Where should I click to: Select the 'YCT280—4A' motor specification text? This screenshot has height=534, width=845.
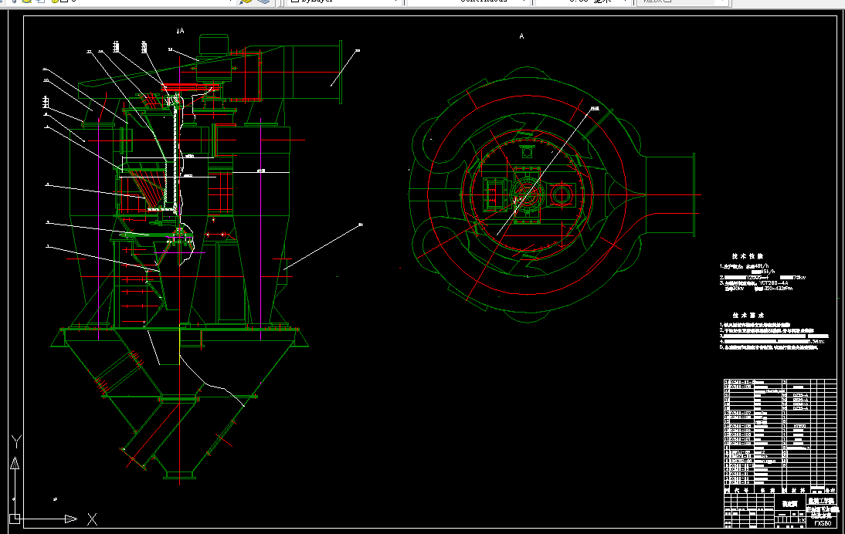pyautogui.click(x=773, y=282)
